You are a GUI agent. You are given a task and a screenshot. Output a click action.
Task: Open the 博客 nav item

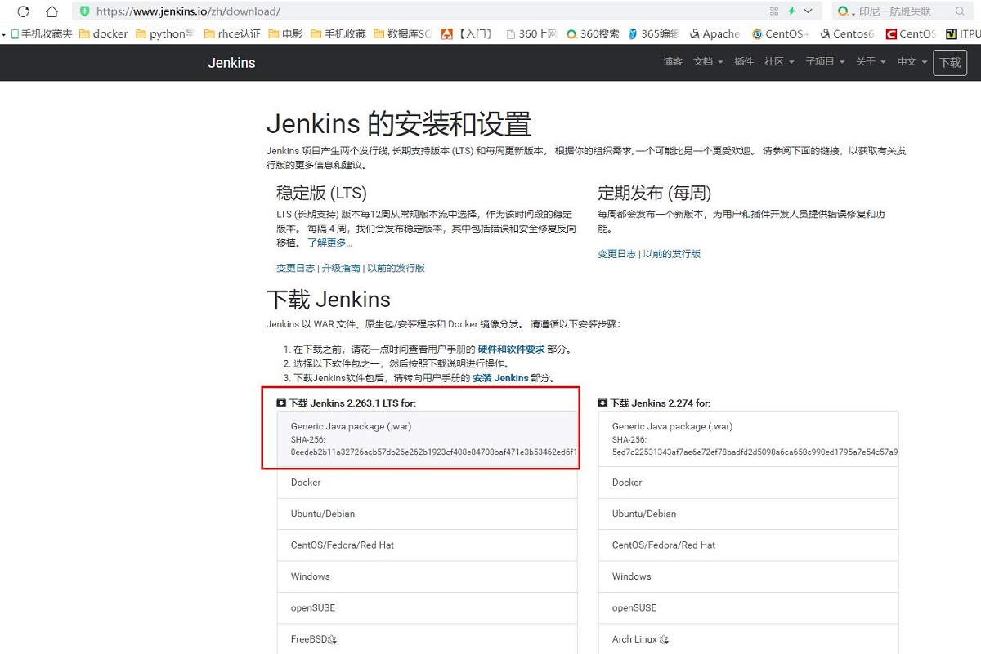coord(673,62)
